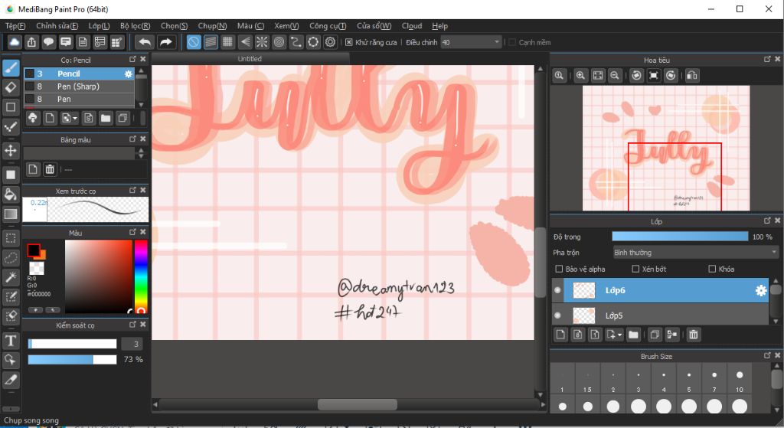The height and width of the screenshot is (428, 784).
Task: Open the Pha trộn blending dropdown
Action: (695, 253)
